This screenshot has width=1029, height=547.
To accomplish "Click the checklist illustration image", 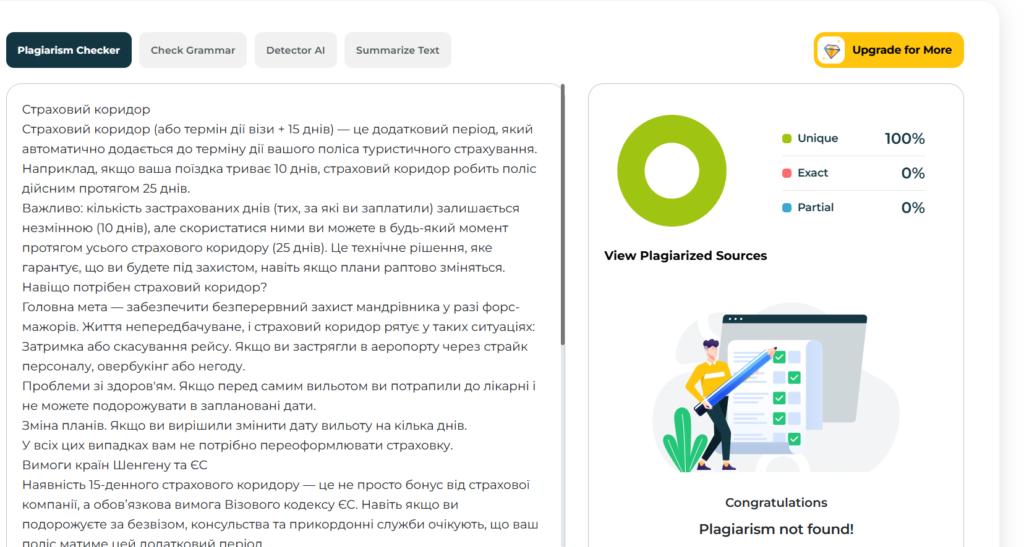I will pyautogui.click(x=775, y=389).
